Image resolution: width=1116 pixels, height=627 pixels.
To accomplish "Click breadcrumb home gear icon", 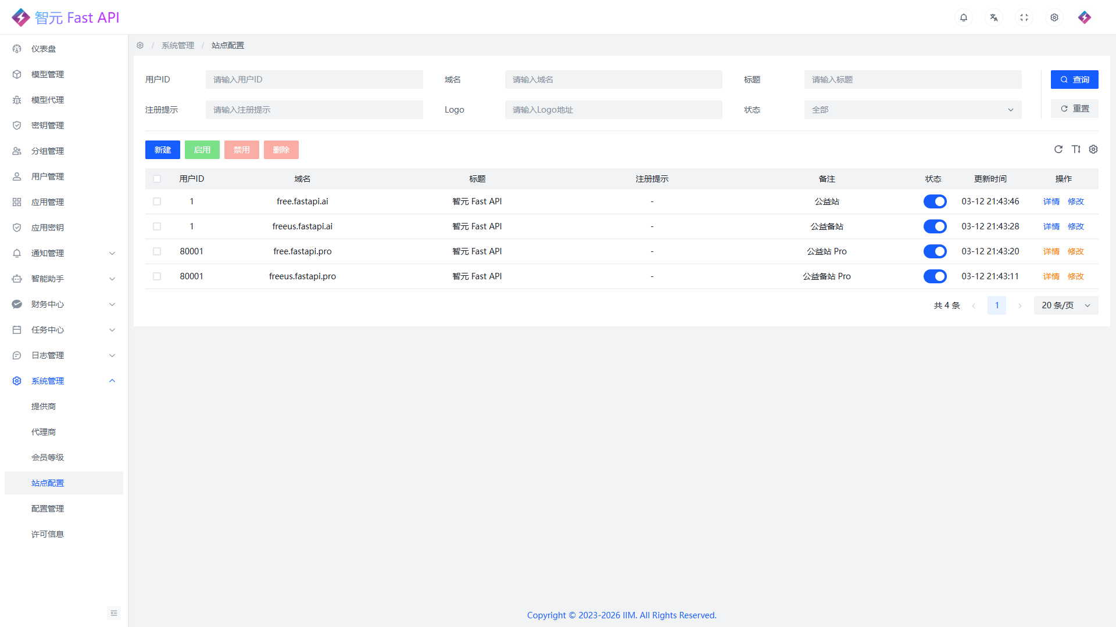I will coord(140,45).
